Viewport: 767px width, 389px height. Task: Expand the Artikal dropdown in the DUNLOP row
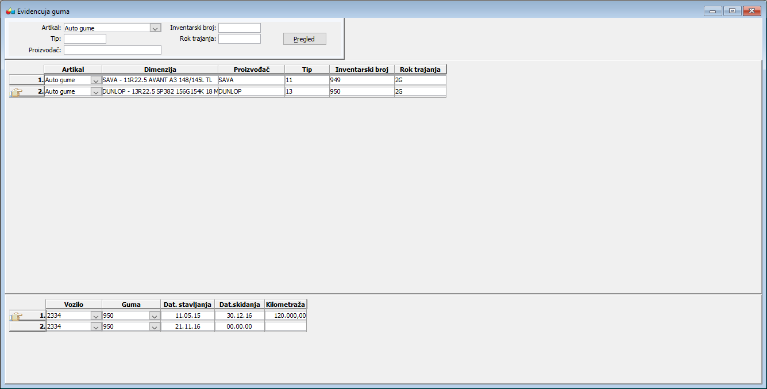[96, 92]
